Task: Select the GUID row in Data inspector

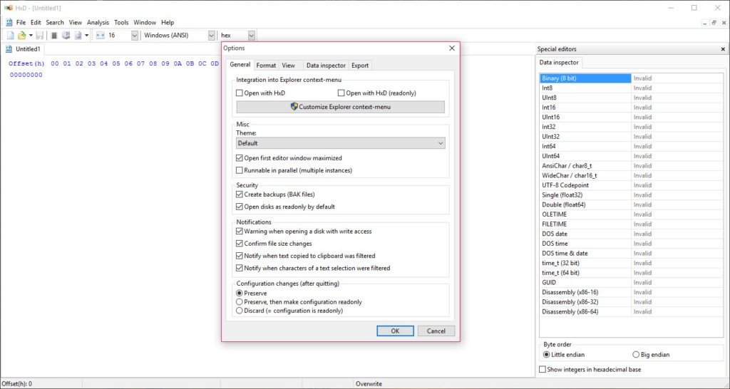Action: 632,282
